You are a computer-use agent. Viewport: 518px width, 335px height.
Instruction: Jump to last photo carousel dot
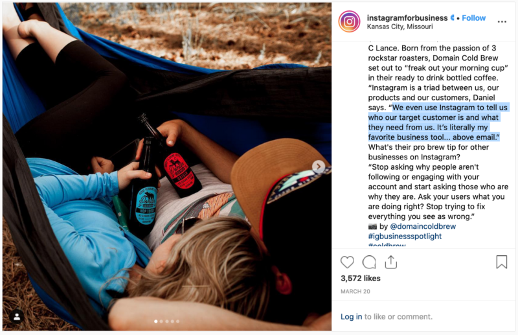click(177, 321)
